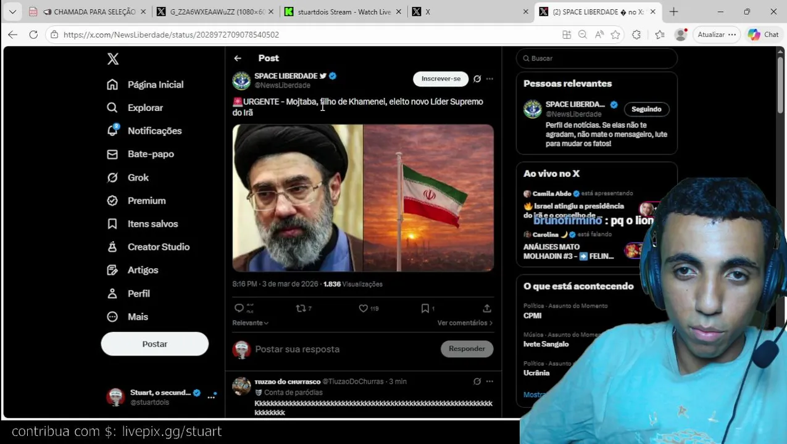Open SPACE LIBERDADE profile avatar on post
Viewport: 787px width, 444px height.
click(x=241, y=80)
